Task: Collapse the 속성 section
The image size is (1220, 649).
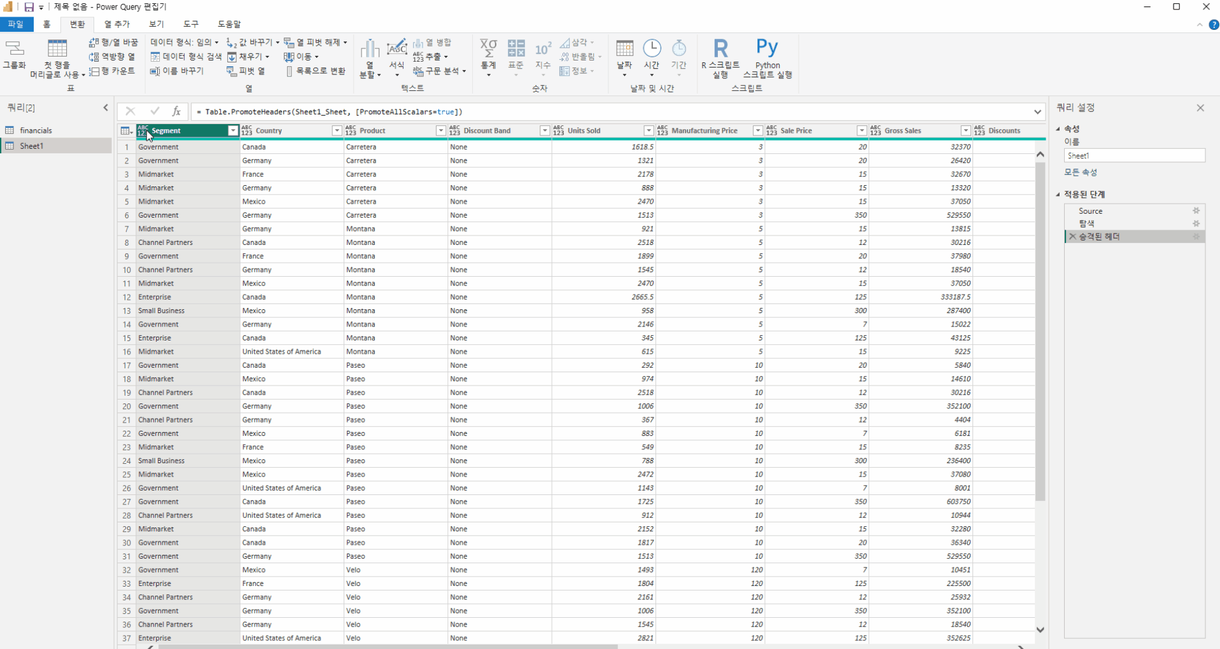Action: pos(1059,129)
